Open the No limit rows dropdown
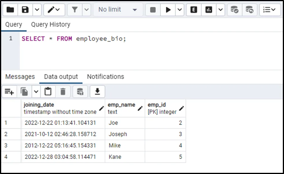The width and height of the screenshot is (284, 174). (118, 10)
